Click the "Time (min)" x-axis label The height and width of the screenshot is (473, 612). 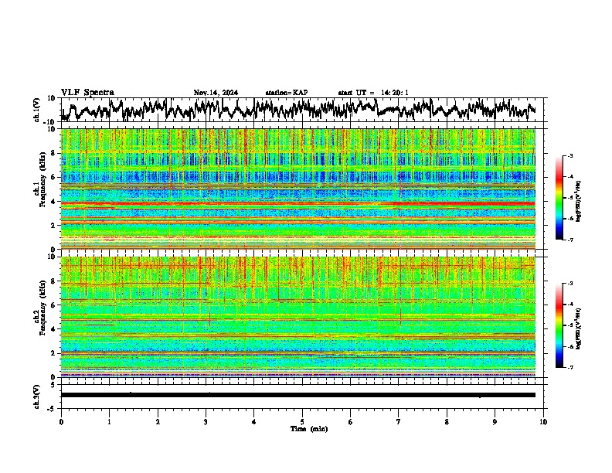click(309, 429)
